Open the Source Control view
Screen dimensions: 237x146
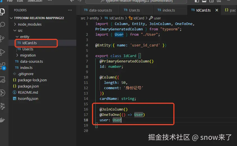pos(2,39)
